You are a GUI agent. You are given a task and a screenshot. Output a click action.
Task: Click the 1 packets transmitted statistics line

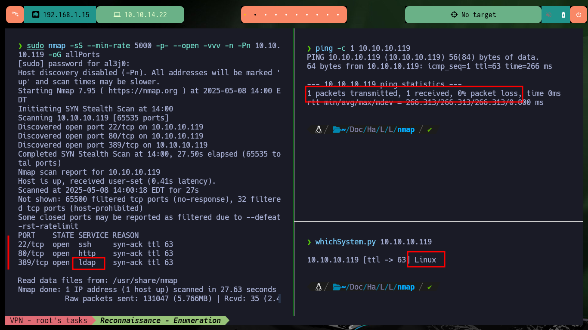click(x=434, y=93)
